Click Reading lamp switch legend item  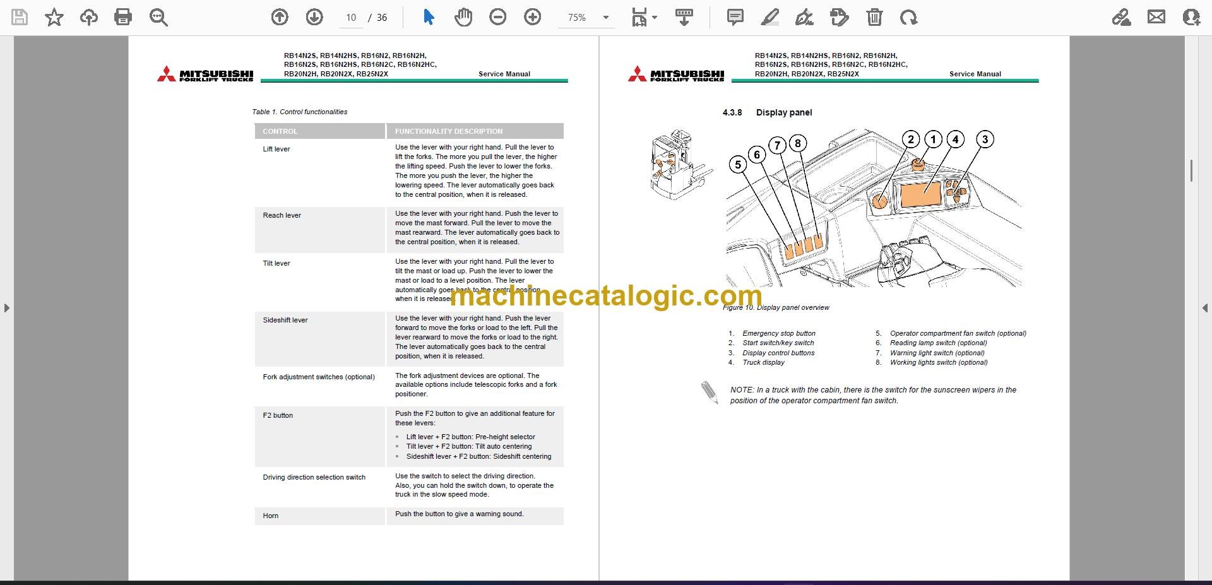pos(938,343)
